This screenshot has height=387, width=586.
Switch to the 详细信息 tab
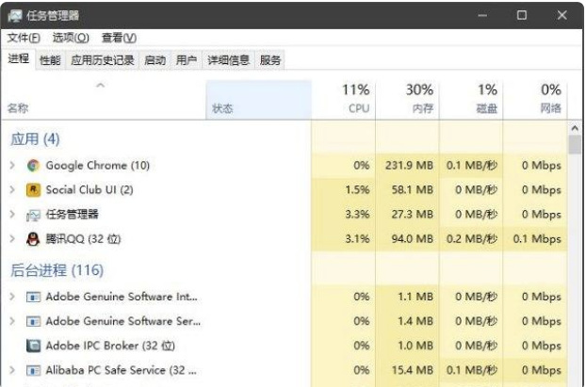point(228,60)
